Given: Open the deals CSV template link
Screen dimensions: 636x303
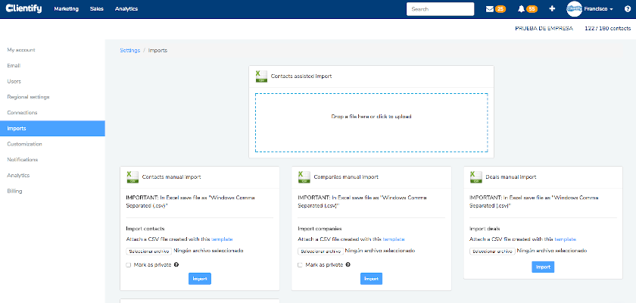Looking at the screenshot, I should [566, 239].
